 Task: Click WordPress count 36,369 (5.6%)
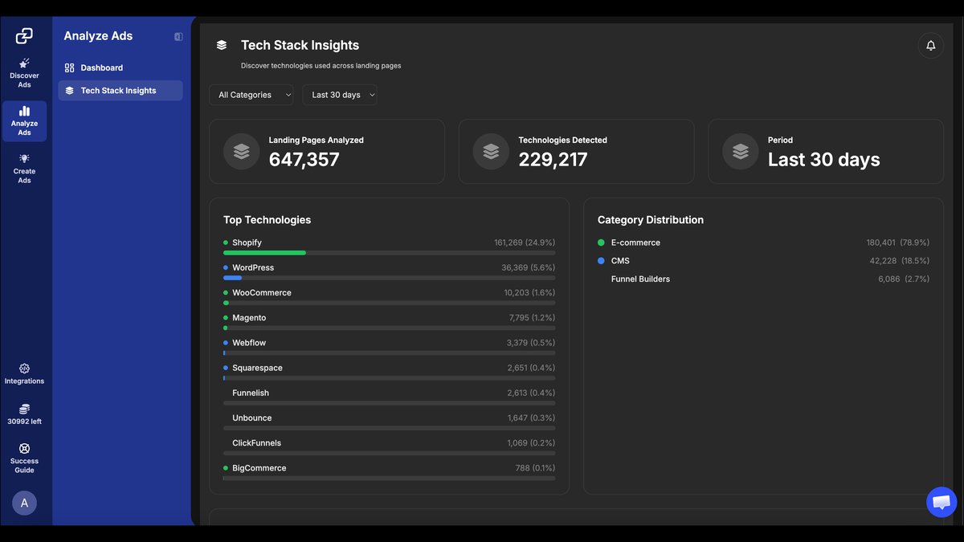click(x=529, y=267)
